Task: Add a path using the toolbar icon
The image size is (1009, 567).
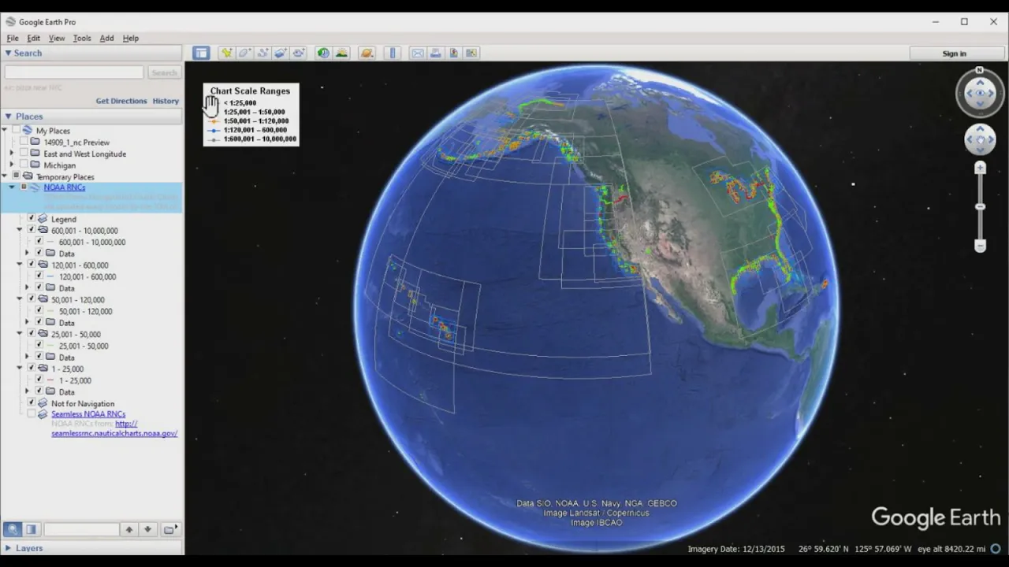Action: coord(263,53)
